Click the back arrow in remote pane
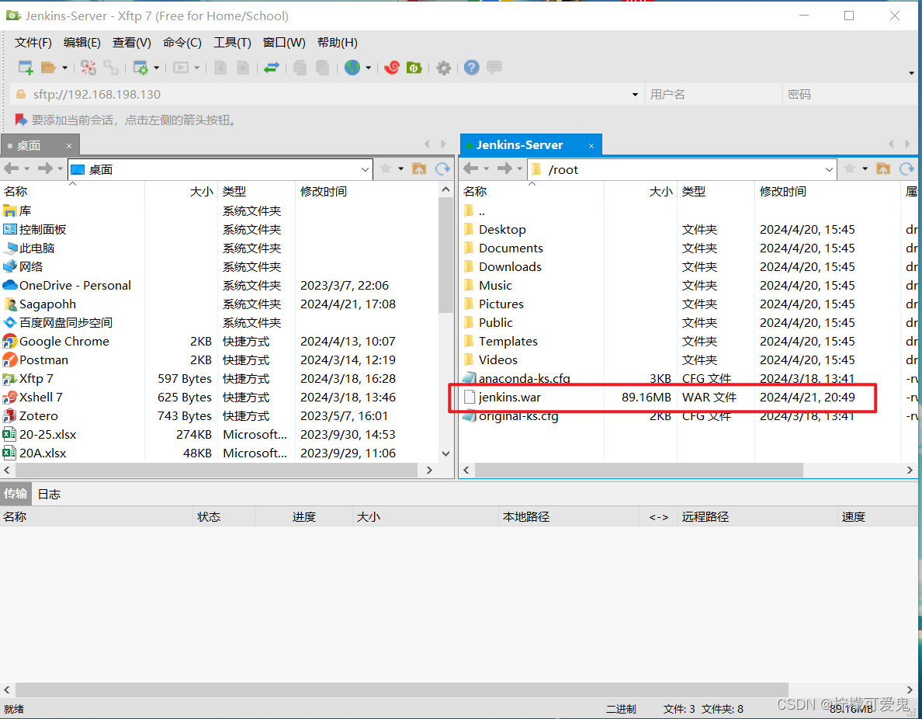Image resolution: width=922 pixels, height=719 pixels. tap(470, 168)
